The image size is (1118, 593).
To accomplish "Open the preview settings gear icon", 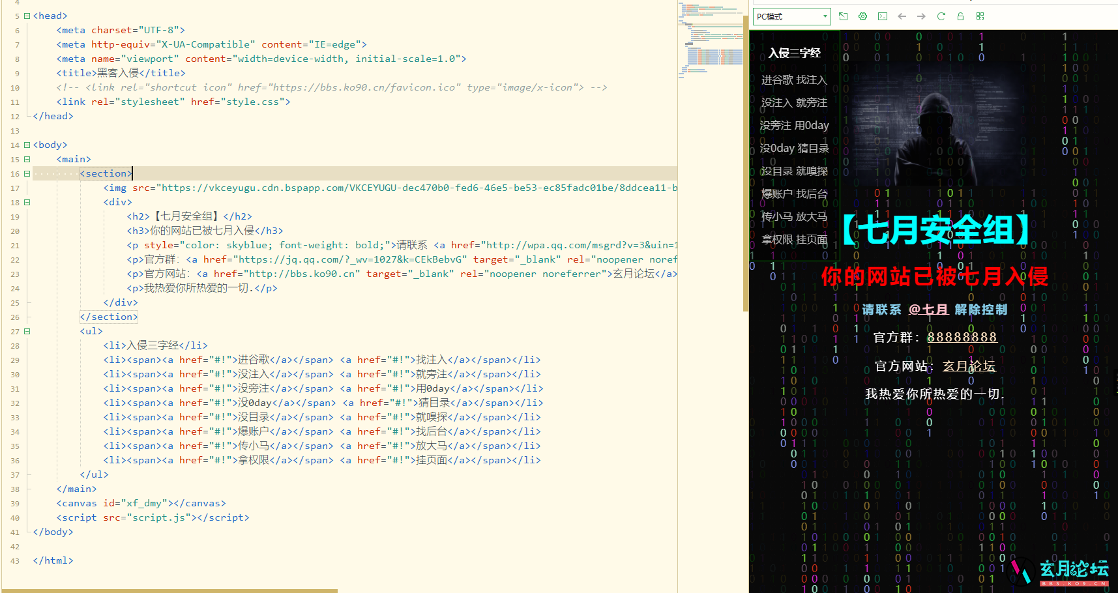I will (862, 16).
